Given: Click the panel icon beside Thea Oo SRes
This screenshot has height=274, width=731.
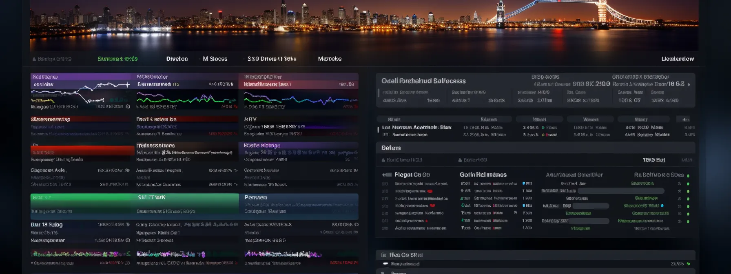Looking at the screenshot, I should click(x=383, y=255).
